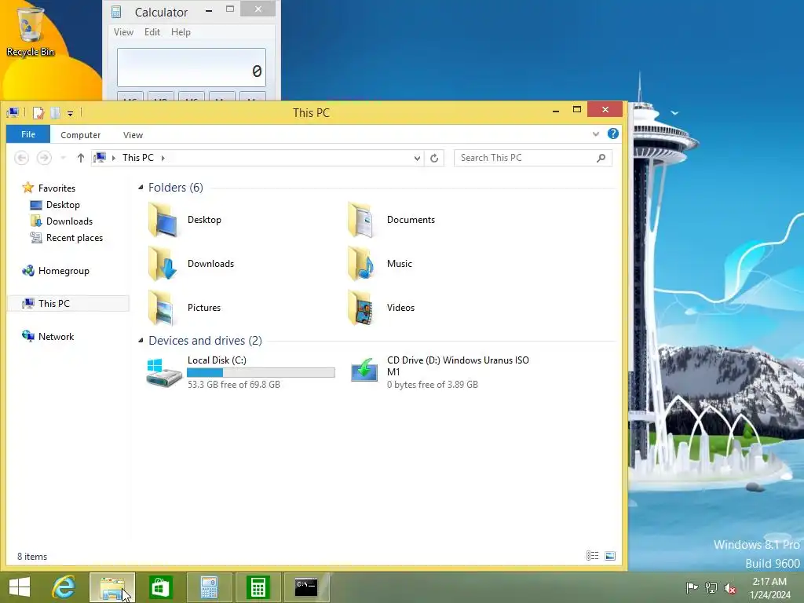
Task: Click the Calculator taskbar button
Action: [x=209, y=587]
